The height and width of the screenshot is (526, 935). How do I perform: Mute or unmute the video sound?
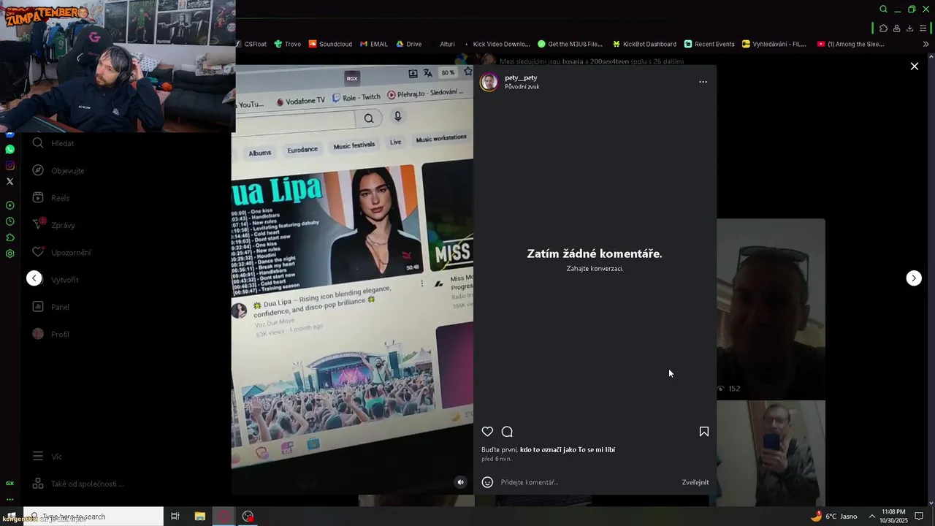460,482
